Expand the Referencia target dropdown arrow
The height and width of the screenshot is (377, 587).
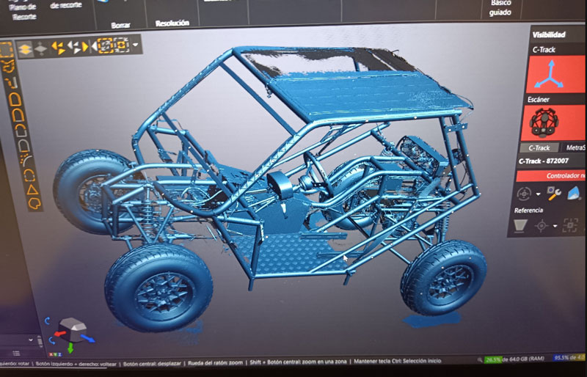(555, 226)
